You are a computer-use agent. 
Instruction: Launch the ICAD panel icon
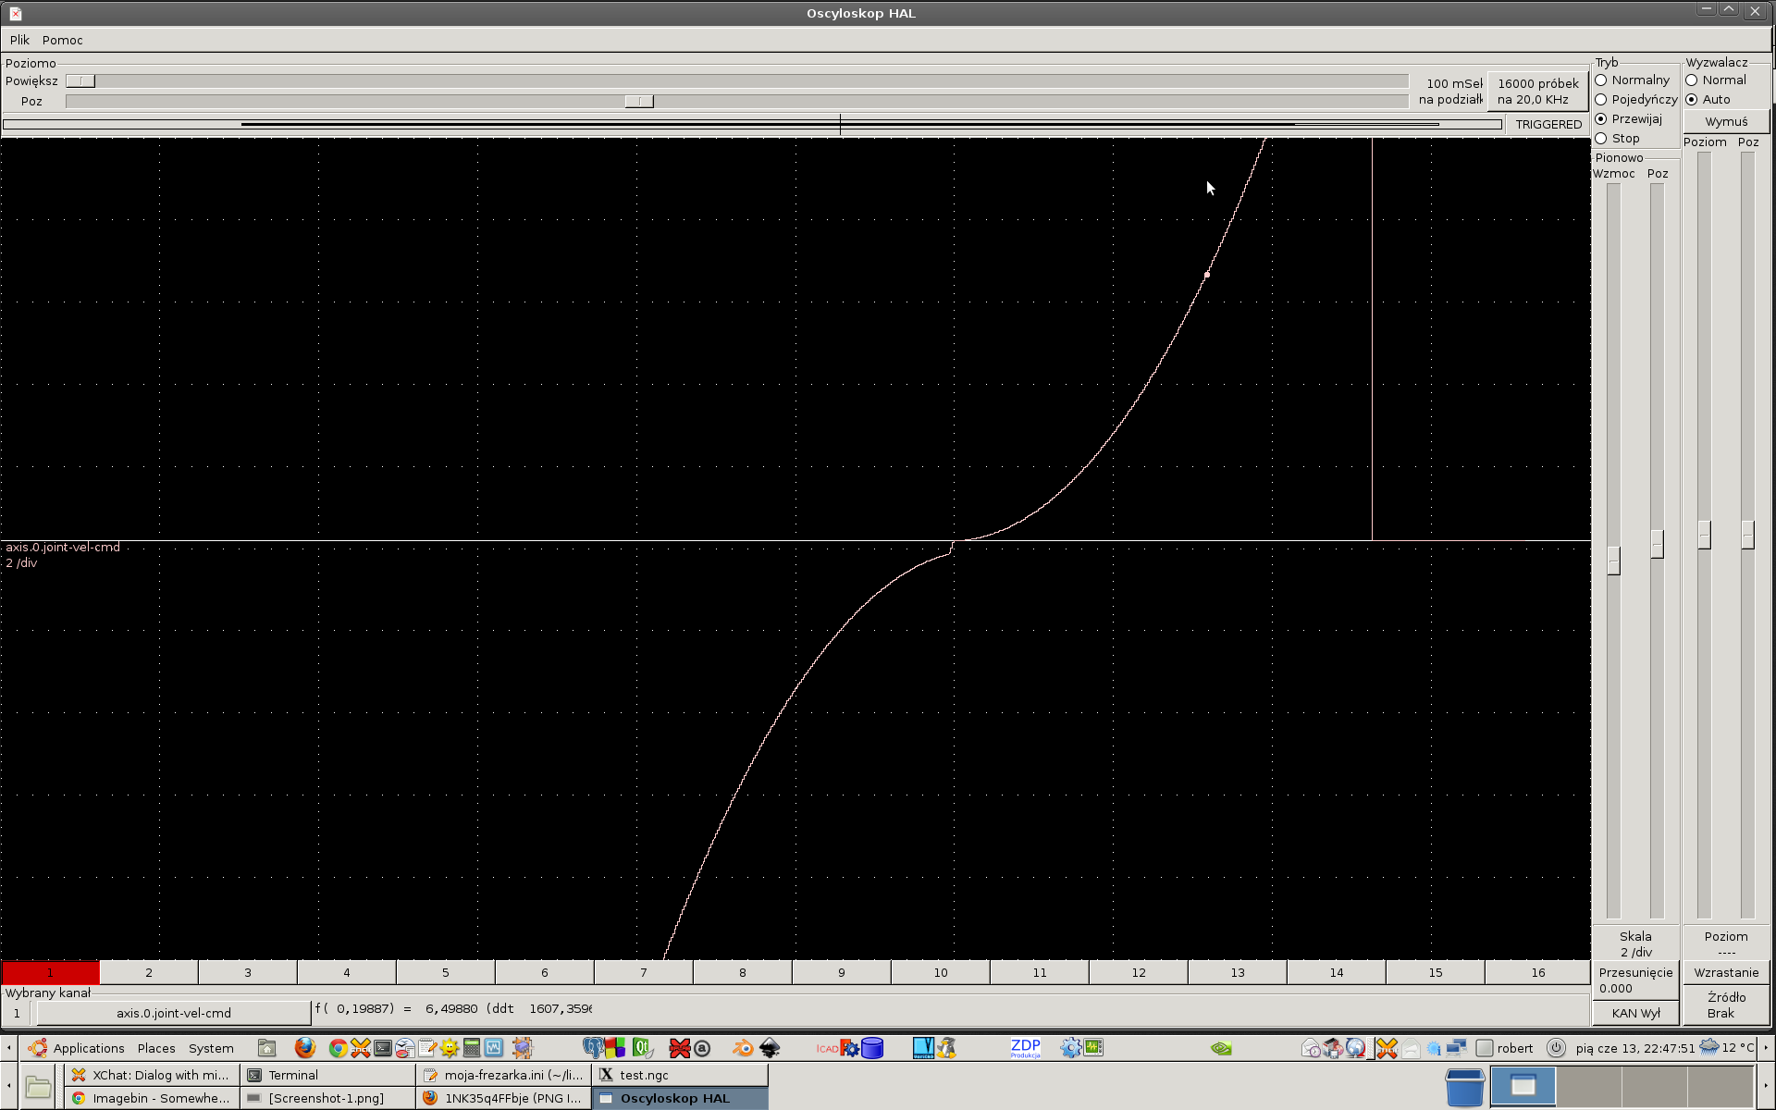click(827, 1048)
